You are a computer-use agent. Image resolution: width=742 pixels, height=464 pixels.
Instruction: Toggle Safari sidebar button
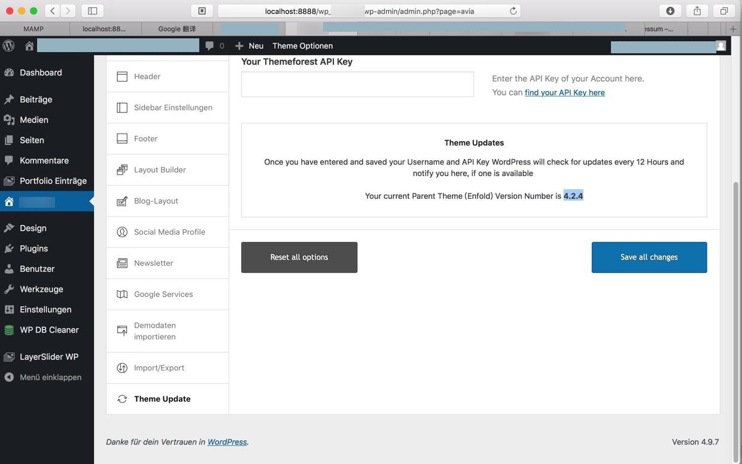[x=92, y=11]
